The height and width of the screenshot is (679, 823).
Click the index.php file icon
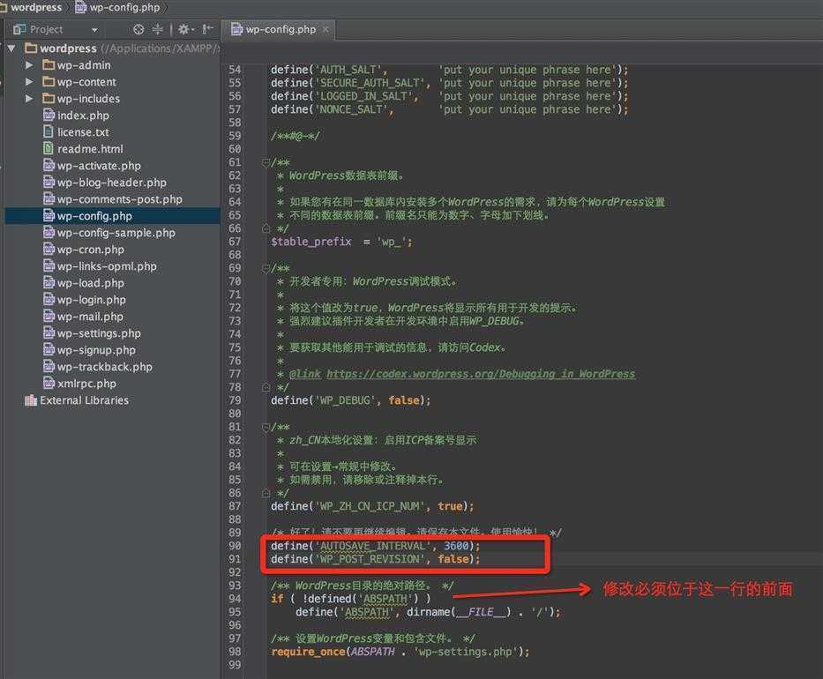tap(49, 116)
